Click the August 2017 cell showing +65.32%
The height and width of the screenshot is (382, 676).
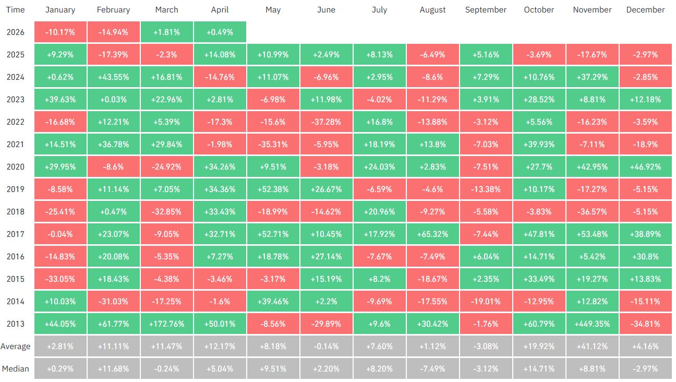click(x=432, y=234)
